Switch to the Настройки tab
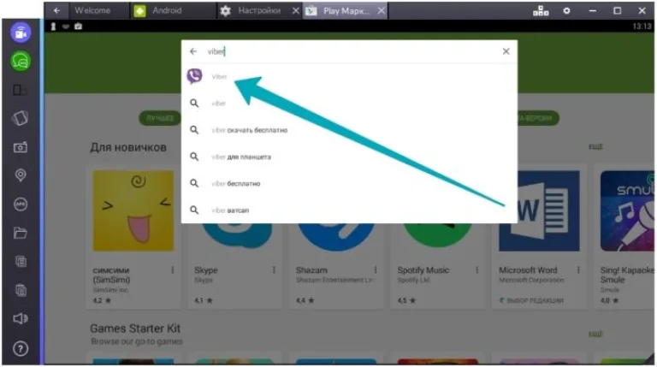The height and width of the screenshot is (367, 657). pyautogui.click(x=259, y=10)
